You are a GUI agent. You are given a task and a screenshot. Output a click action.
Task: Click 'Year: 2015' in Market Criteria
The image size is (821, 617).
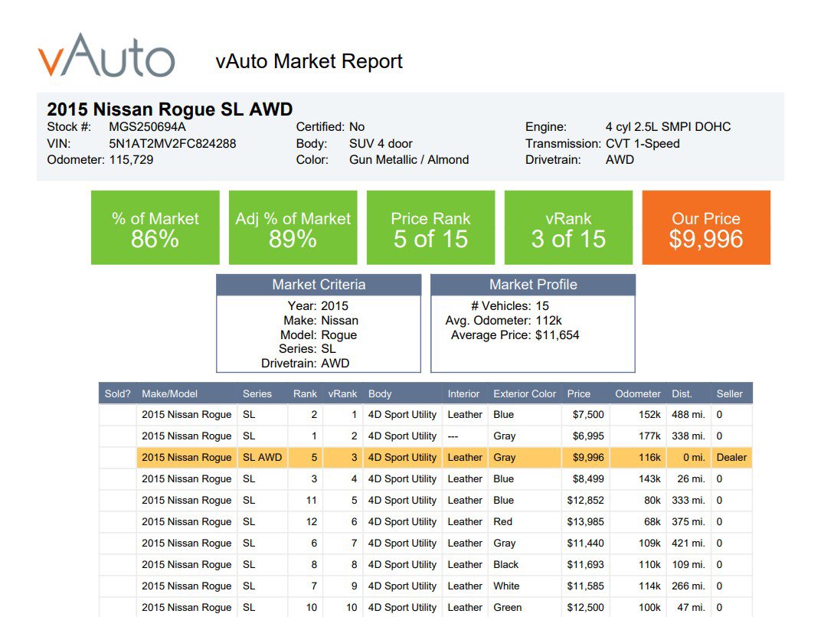pos(318,305)
